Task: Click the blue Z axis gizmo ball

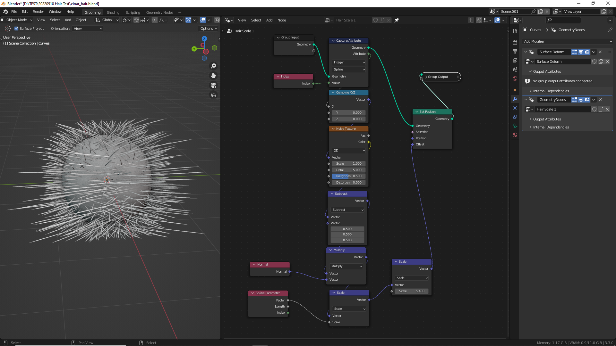Action: (204, 38)
